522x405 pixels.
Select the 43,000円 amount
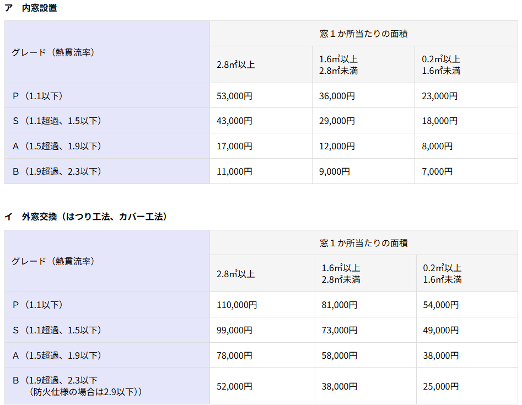click(x=234, y=121)
